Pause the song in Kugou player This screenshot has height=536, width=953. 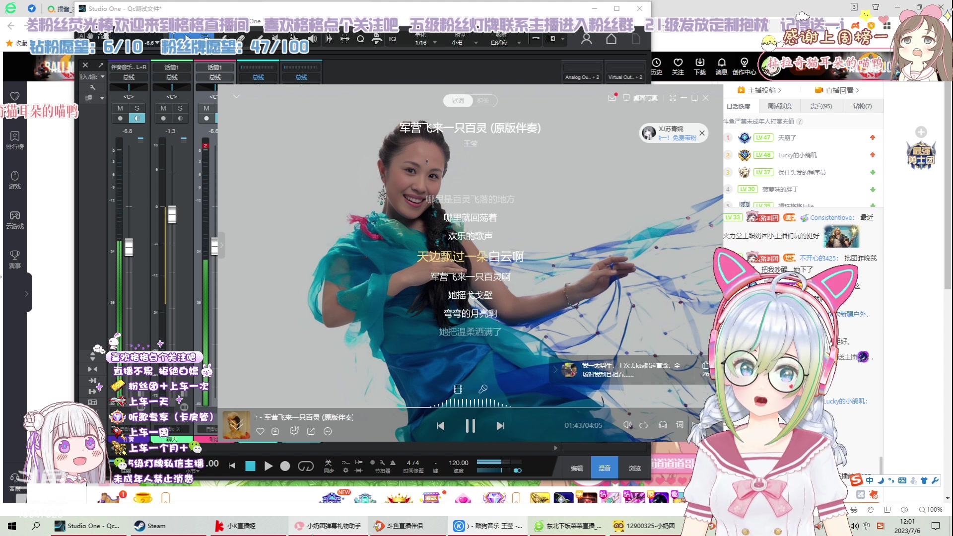click(470, 426)
